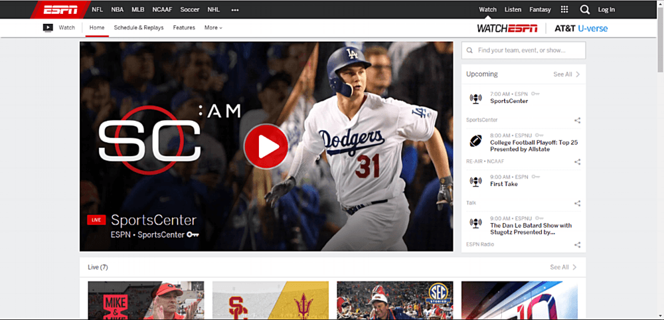The width and height of the screenshot is (664, 320).
Task: Open the SEC Storied live thumbnail
Action: pyautogui.click(x=394, y=301)
